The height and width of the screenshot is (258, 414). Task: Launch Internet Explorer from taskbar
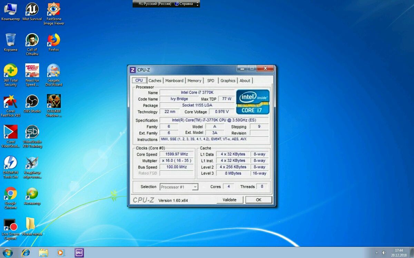[26, 252]
